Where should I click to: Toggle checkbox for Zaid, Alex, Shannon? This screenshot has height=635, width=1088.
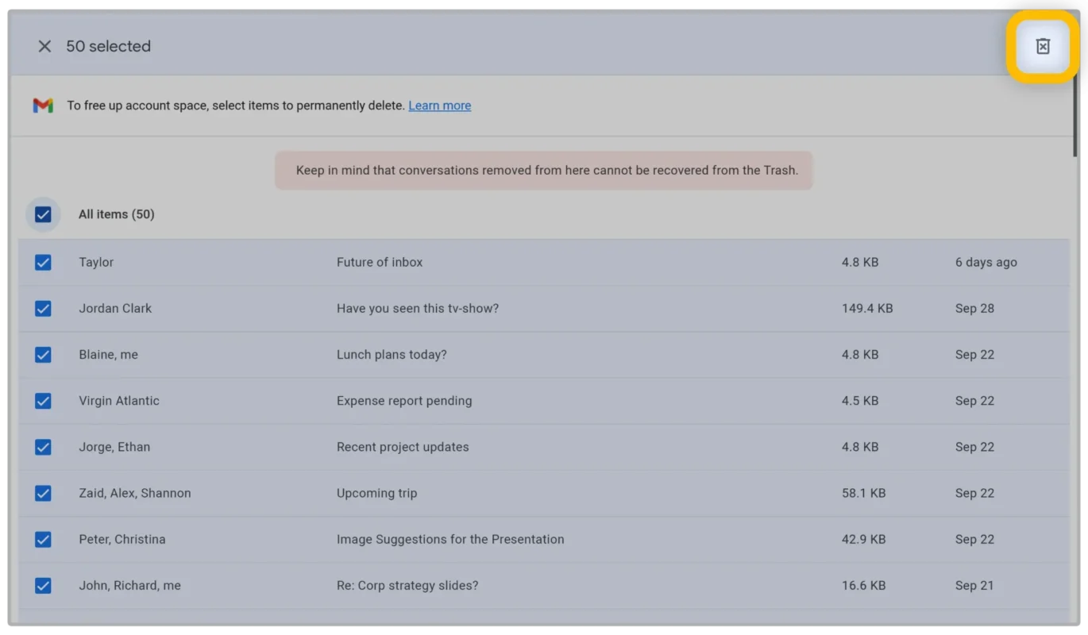43,493
